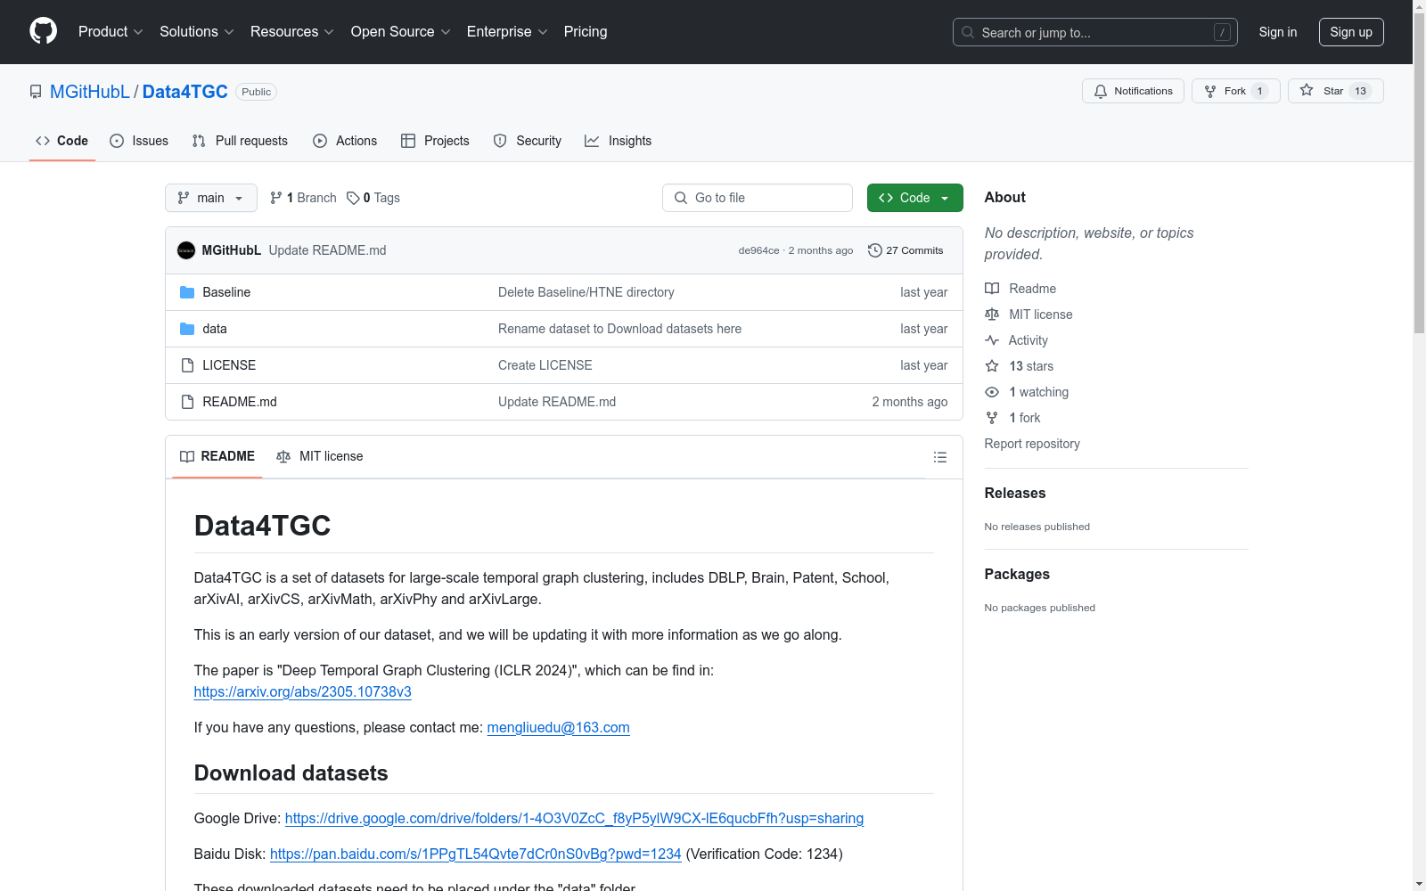Viewport: 1426px width, 891px height.
Task: Open the README.md file name
Action: click(x=240, y=402)
